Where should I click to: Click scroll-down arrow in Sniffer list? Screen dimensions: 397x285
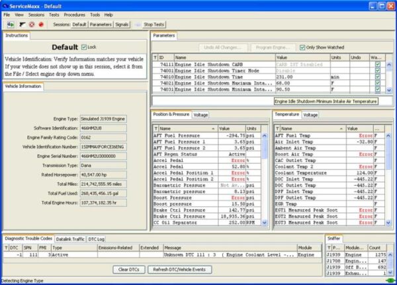tap(390, 272)
